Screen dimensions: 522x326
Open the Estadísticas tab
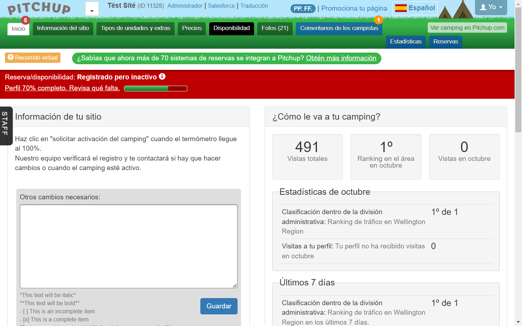(x=406, y=42)
